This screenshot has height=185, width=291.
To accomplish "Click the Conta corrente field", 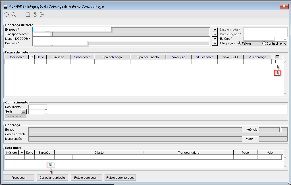I will click(x=158, y=134).
